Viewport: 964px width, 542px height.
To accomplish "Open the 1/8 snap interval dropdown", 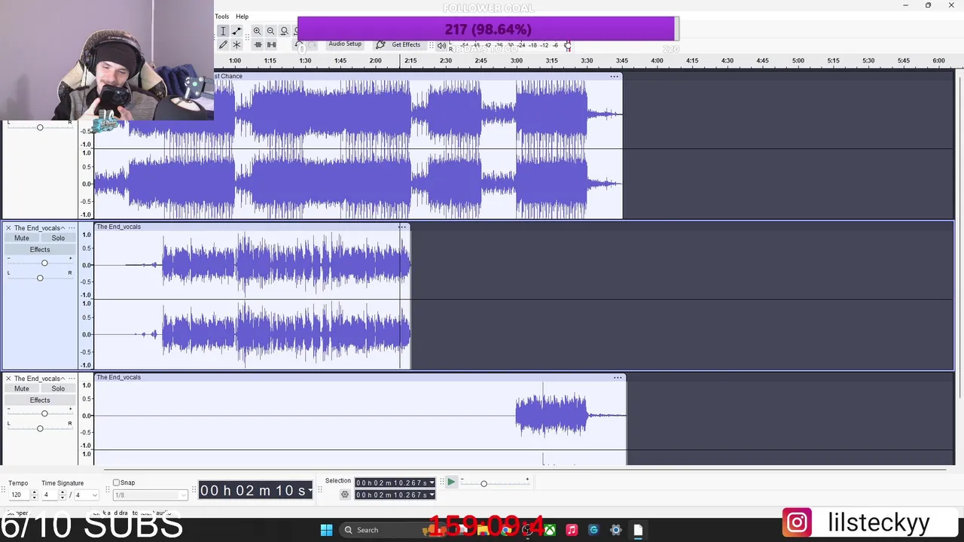I will click(183, 495).
